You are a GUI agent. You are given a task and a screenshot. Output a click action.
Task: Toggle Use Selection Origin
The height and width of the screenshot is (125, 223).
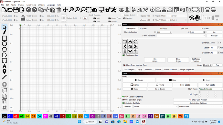click(x=123, y=100)
